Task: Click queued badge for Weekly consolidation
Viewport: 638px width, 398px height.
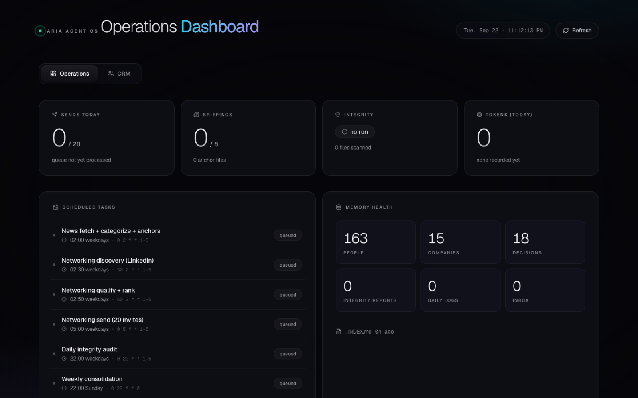Action: pos(288,384)
